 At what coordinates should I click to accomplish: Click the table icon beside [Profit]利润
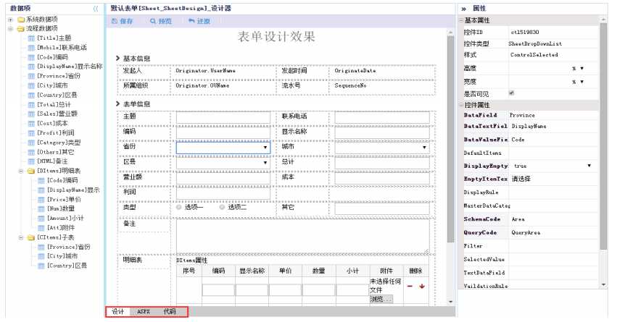click(31, 133)
